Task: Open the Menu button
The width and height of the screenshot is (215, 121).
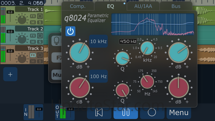Action: click(x=179, y=113)
